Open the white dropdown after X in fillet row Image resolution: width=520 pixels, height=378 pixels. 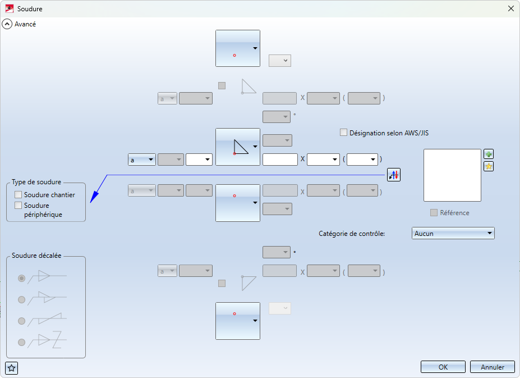pyautogui.click(x=323, y=160)
